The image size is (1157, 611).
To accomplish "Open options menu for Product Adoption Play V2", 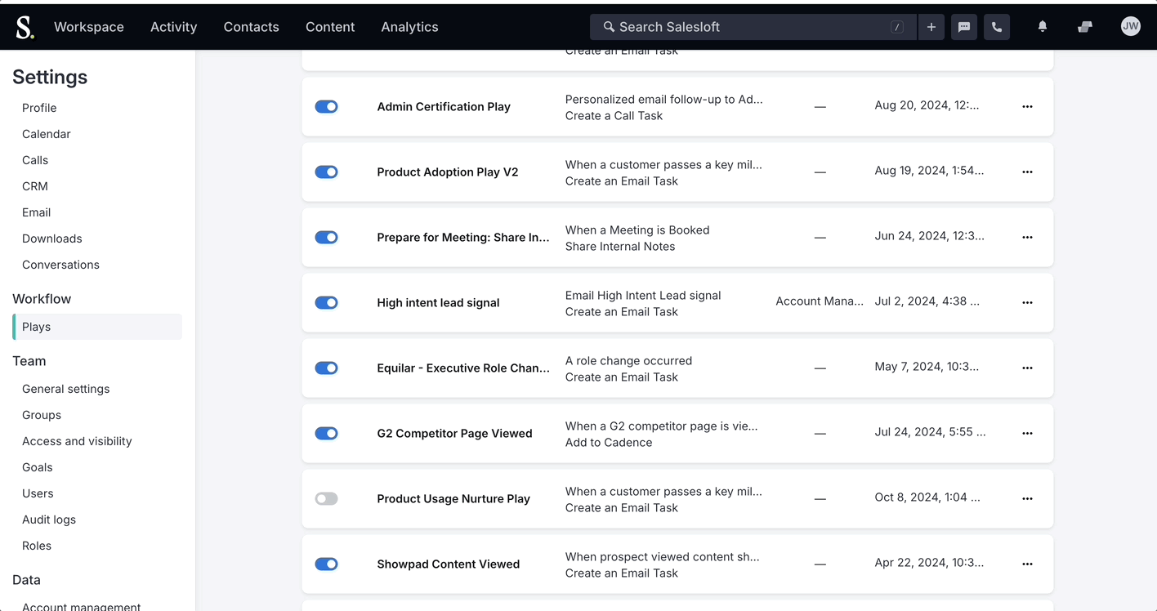I will pyautogui.click(x=1027, y=172).
